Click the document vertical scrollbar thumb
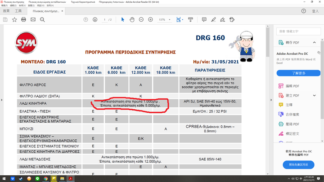 [x=268, y=42]
